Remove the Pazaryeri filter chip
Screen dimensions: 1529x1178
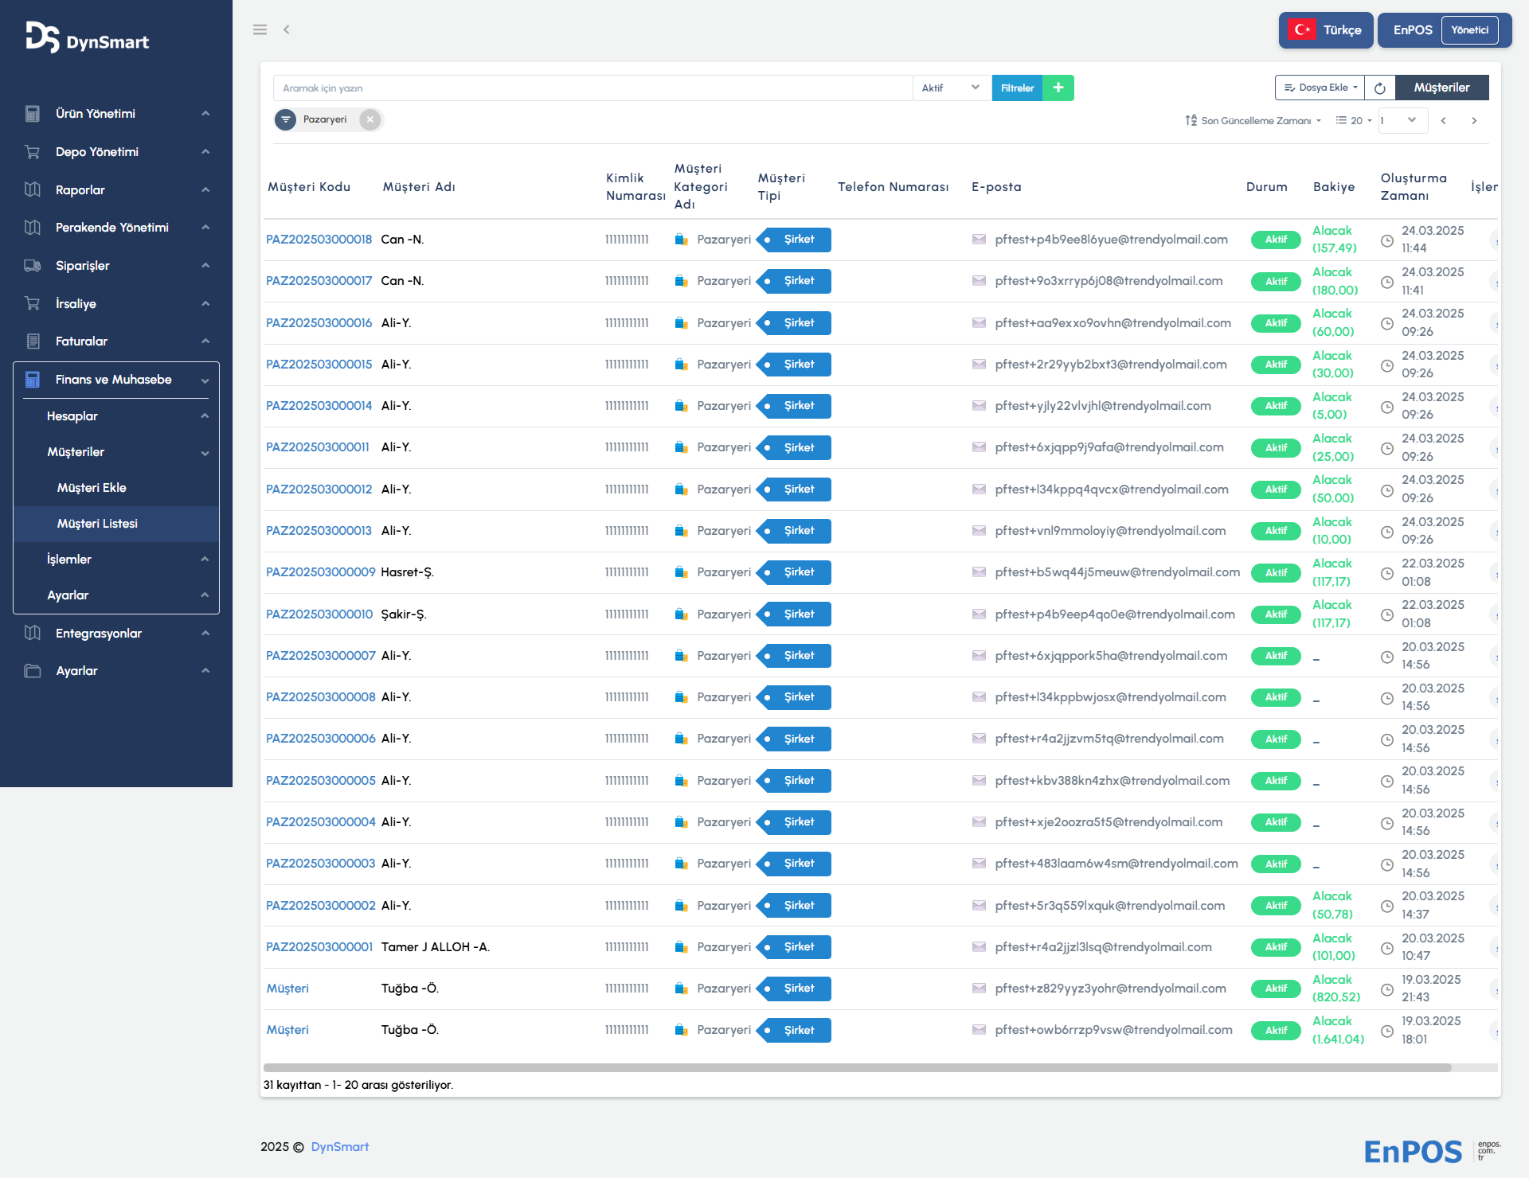370,119
